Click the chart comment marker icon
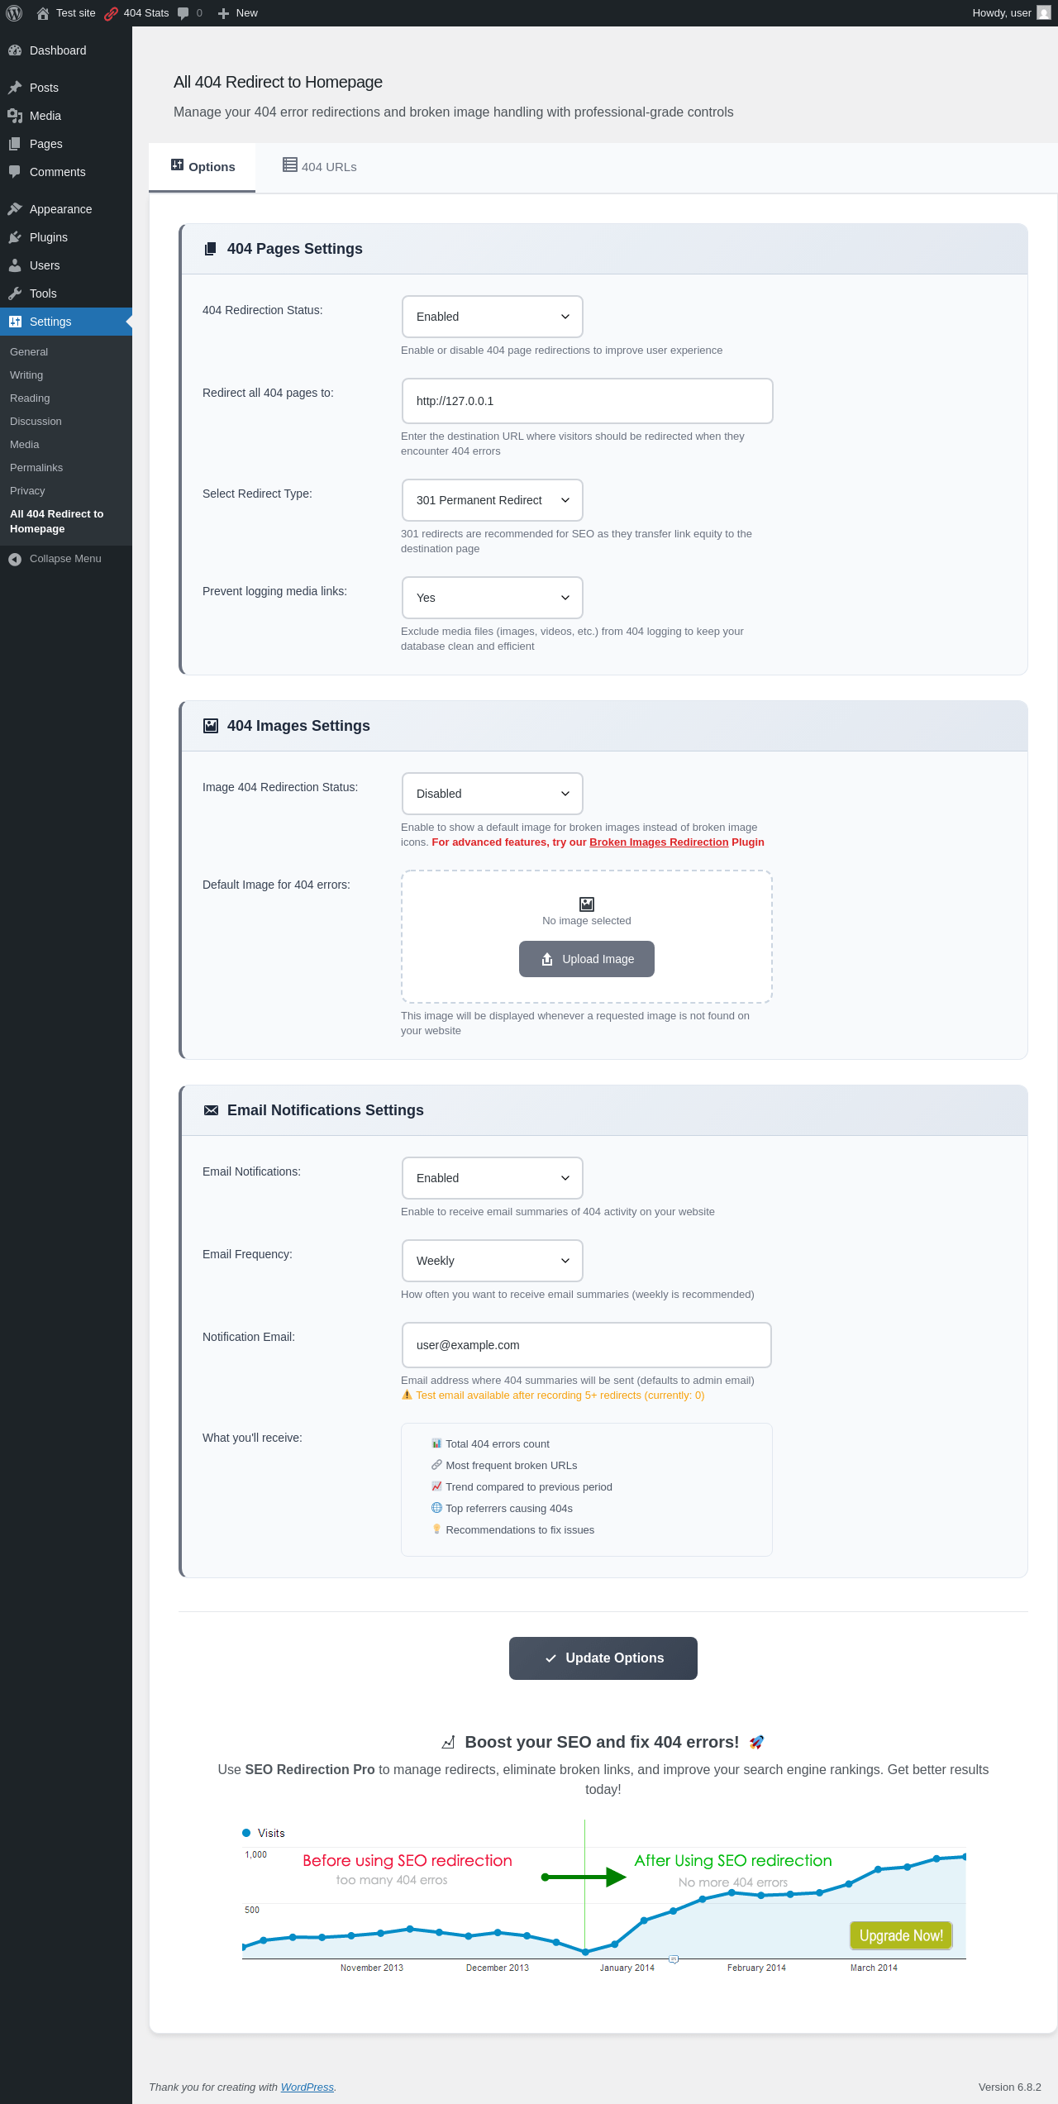Image resolution: width=1058 pixels, height=2104 pixels. tap(674, 1959)
